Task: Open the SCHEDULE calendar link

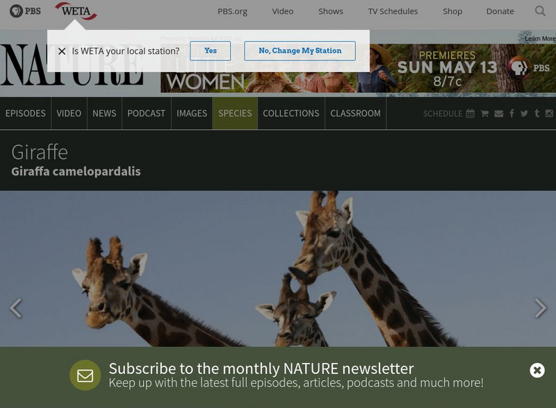Action: [448, 114]
